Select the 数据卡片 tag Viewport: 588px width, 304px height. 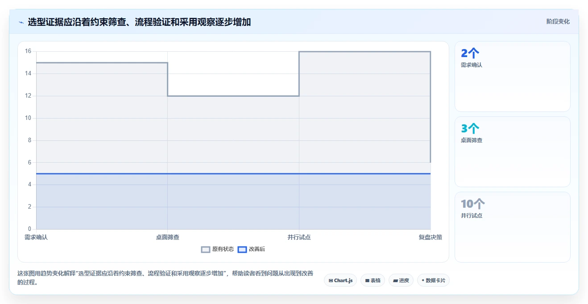coord(433,280)
